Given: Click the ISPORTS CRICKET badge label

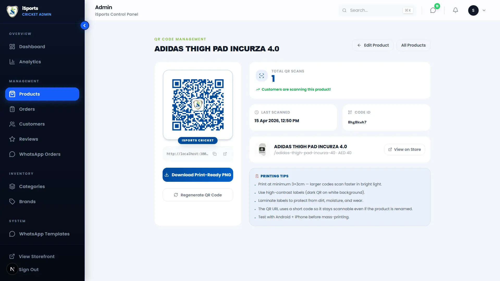Looking at the screenshot, I should coord(198,140).
